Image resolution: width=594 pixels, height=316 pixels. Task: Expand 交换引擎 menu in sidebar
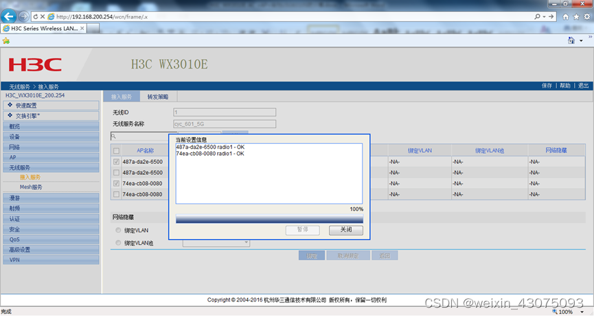[x=51, y=116]
